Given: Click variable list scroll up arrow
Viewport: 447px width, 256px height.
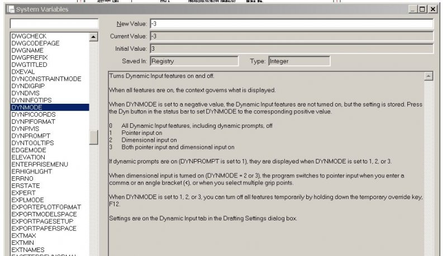Looking at the screenshot, I should pos(93,37).
